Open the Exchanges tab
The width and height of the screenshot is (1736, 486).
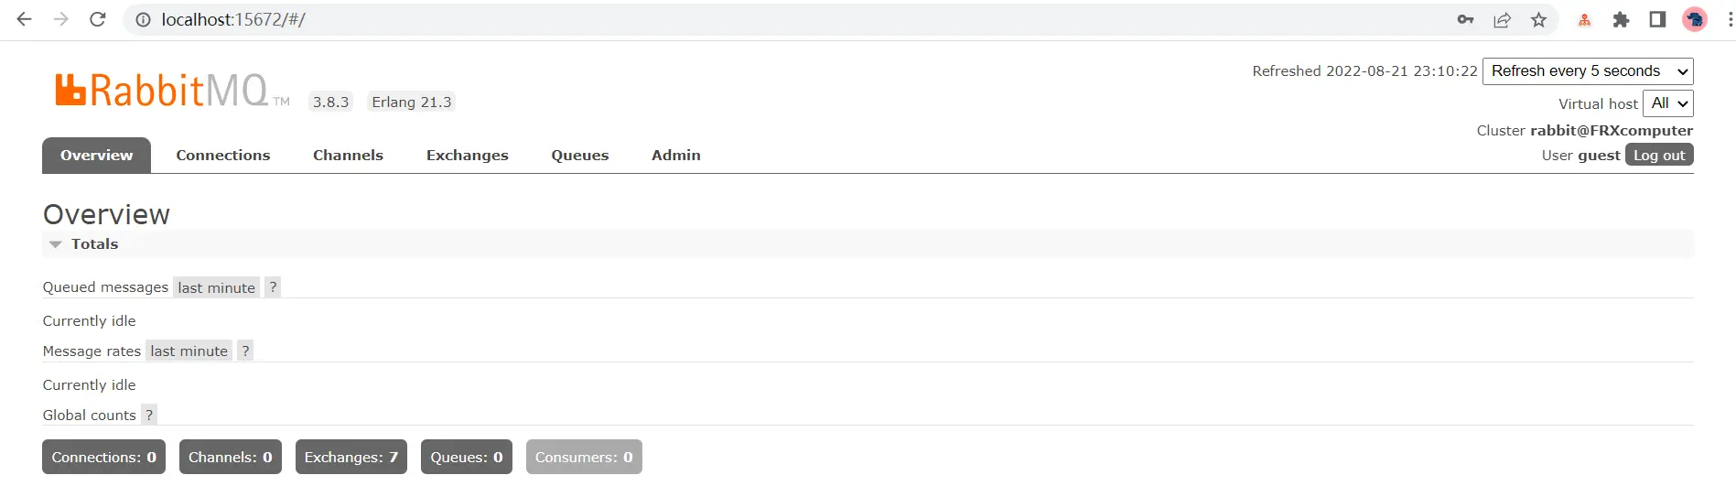[x=468, y=156]
